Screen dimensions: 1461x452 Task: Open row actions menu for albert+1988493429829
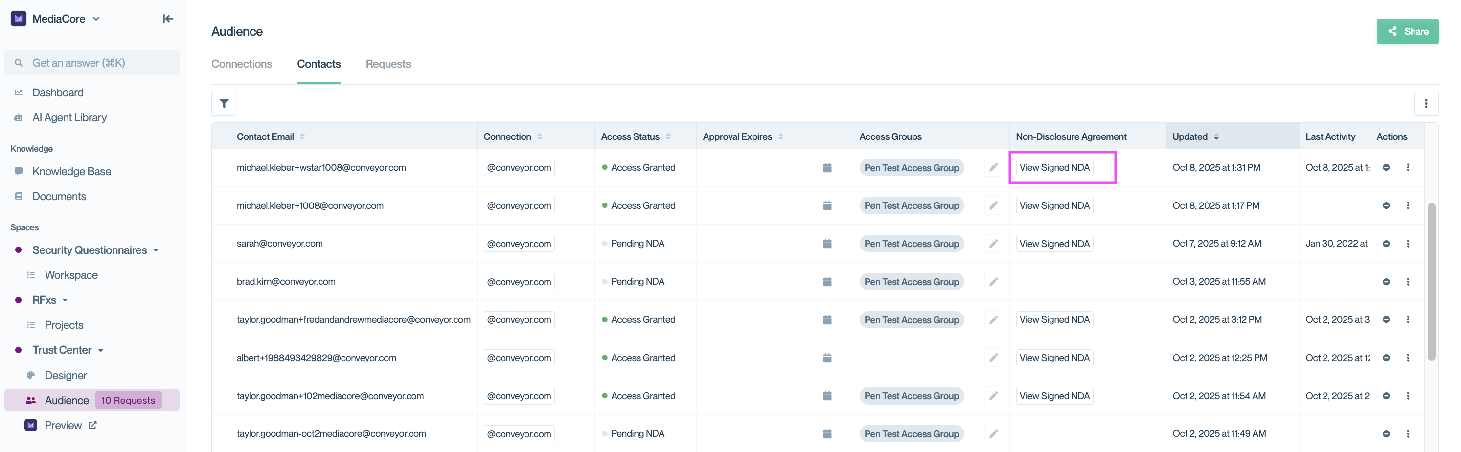pos(1408,357)
